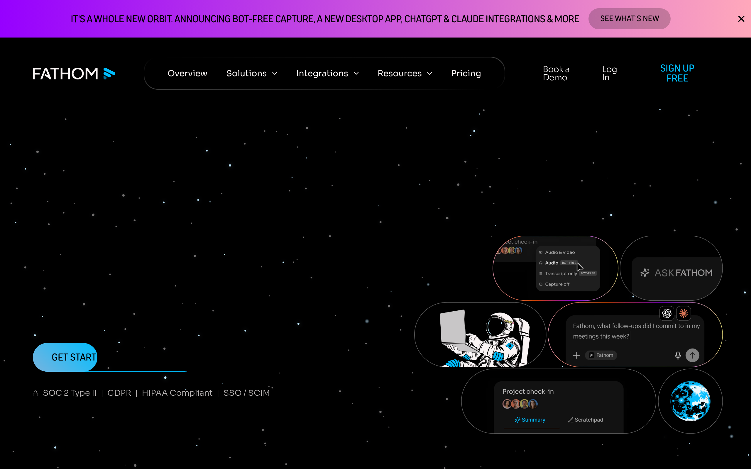
Task: Switch to the Summary tab
Action: pos(530,420)
